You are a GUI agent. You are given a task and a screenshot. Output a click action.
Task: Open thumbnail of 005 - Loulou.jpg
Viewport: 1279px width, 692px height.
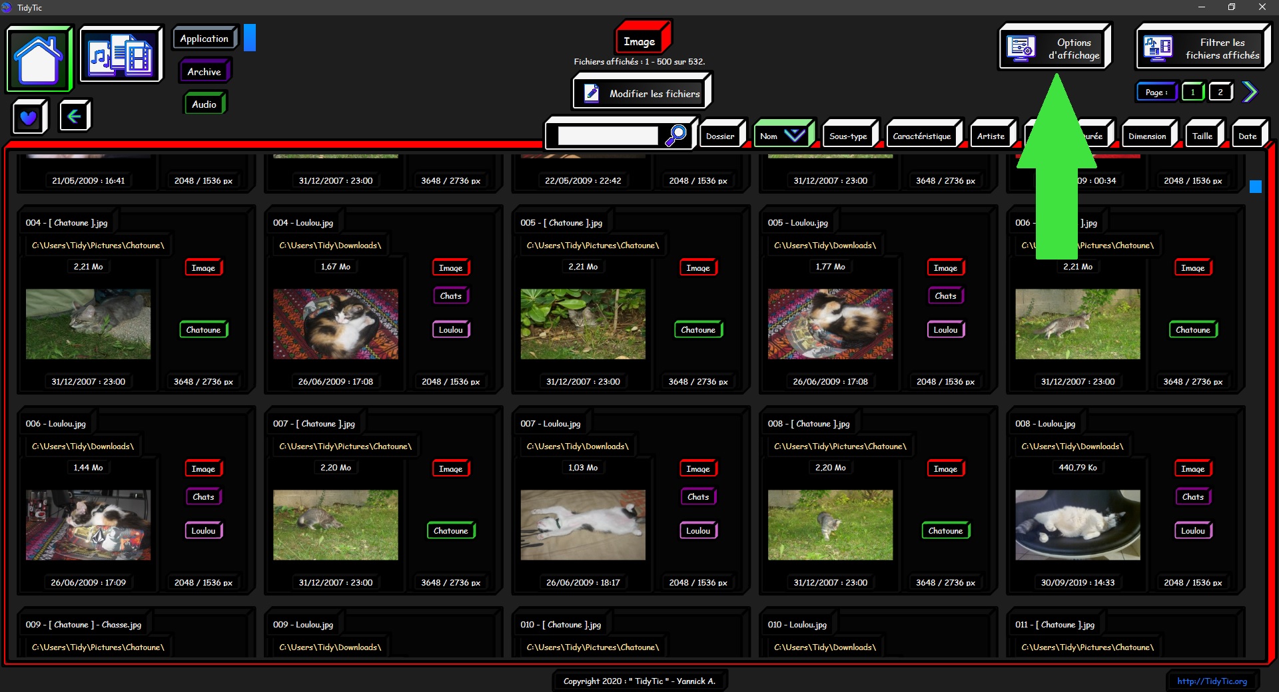[830, 324]
